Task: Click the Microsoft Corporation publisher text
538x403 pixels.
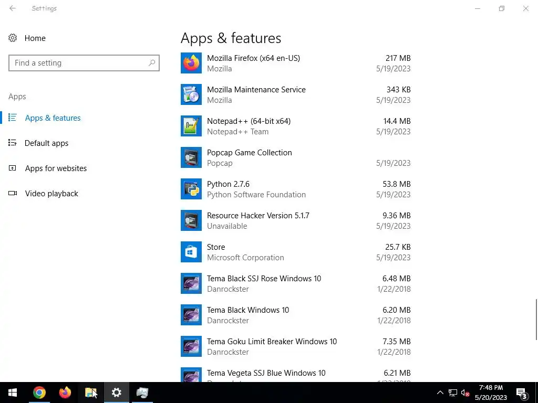Action: point(245,258)
